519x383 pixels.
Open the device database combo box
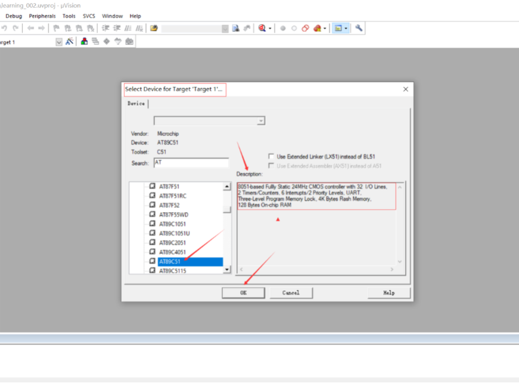click(209, 121)
